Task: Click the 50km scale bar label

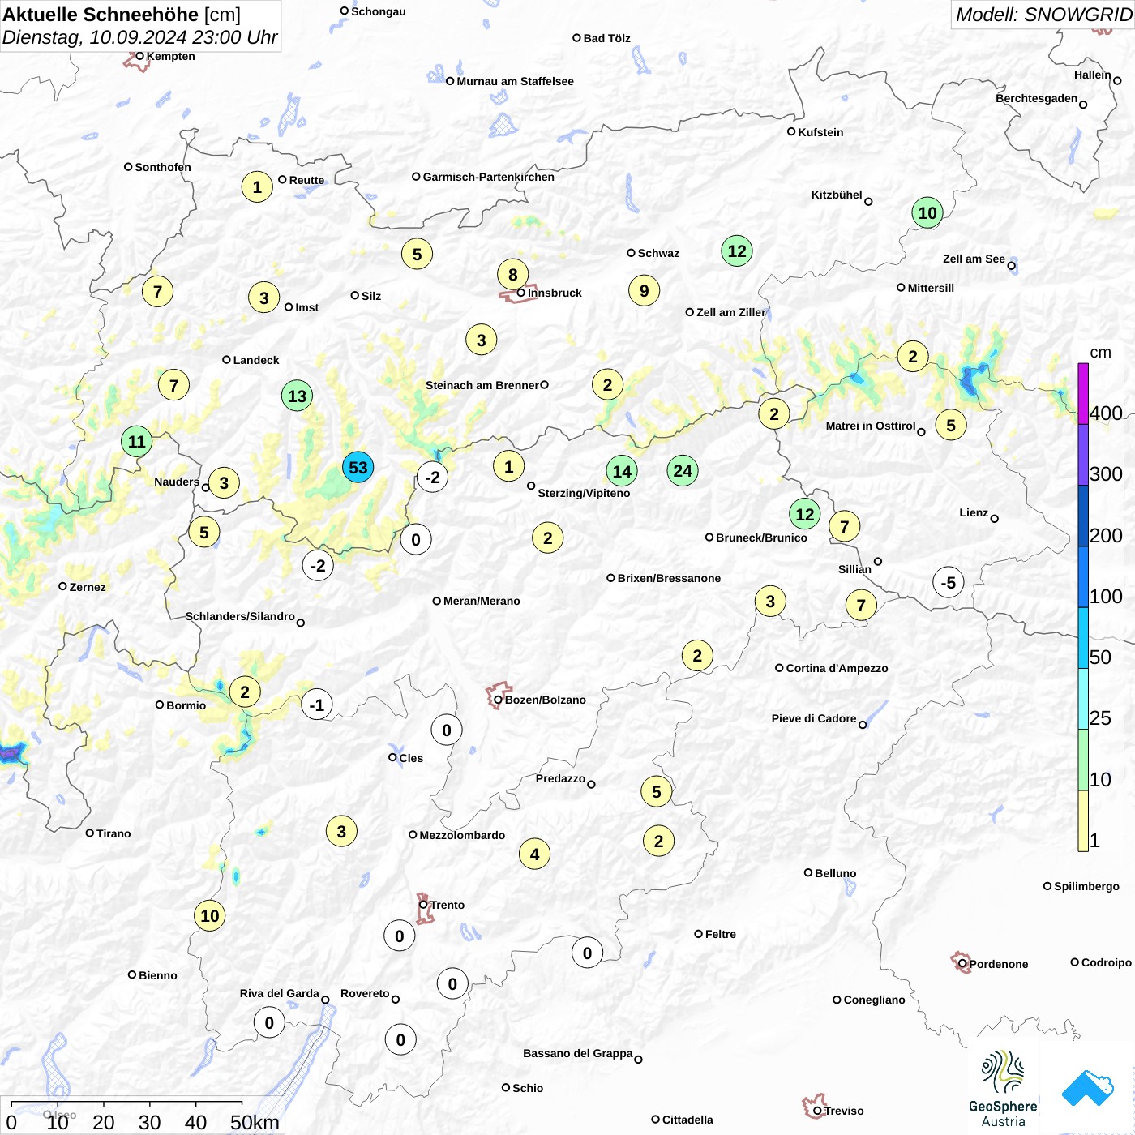Action: click(x=255, y=1122)
